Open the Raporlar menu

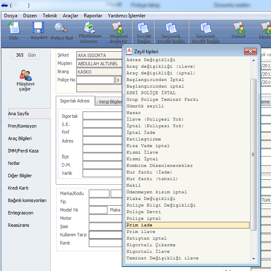(93, 16)
